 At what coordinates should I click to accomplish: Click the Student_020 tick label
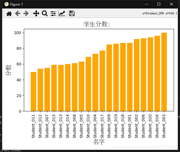click(150, 126)
